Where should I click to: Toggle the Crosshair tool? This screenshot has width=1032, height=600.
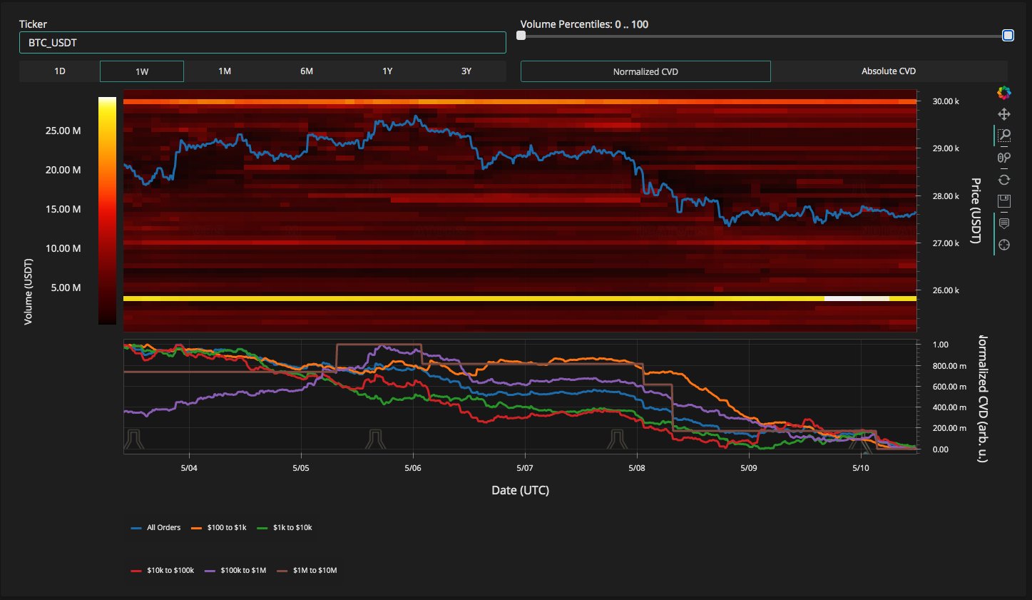click(1003, 245)
